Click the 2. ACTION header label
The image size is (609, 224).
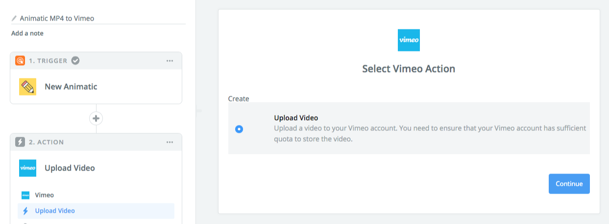pyautogui.click(x=46, y=142)
